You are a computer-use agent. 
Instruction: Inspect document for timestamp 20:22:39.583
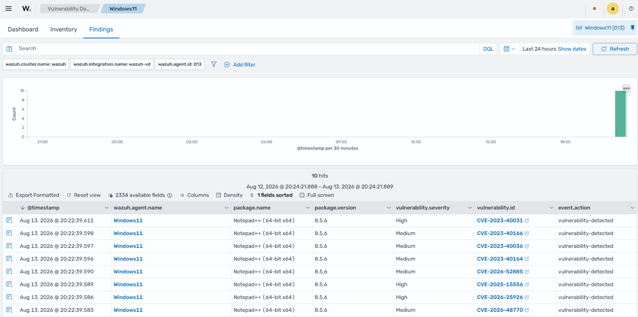pos(10,310)
